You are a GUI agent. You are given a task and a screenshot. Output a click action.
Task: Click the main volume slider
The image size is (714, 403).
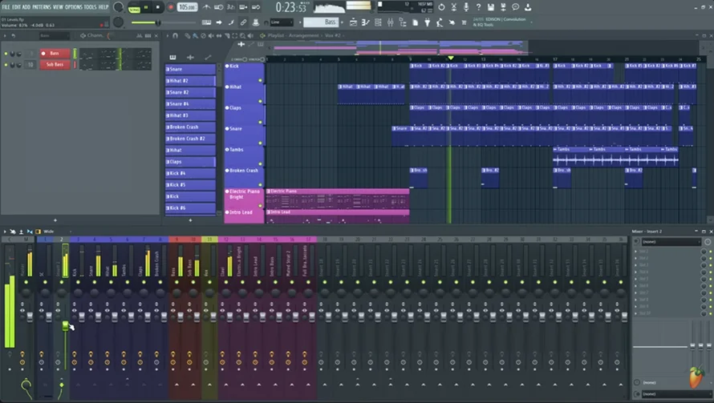coord(146,22)
